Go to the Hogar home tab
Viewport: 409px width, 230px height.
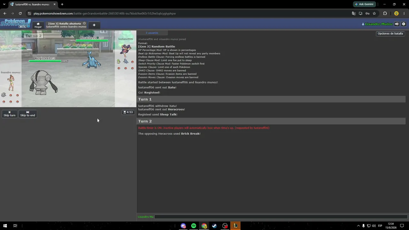[38, 25]
